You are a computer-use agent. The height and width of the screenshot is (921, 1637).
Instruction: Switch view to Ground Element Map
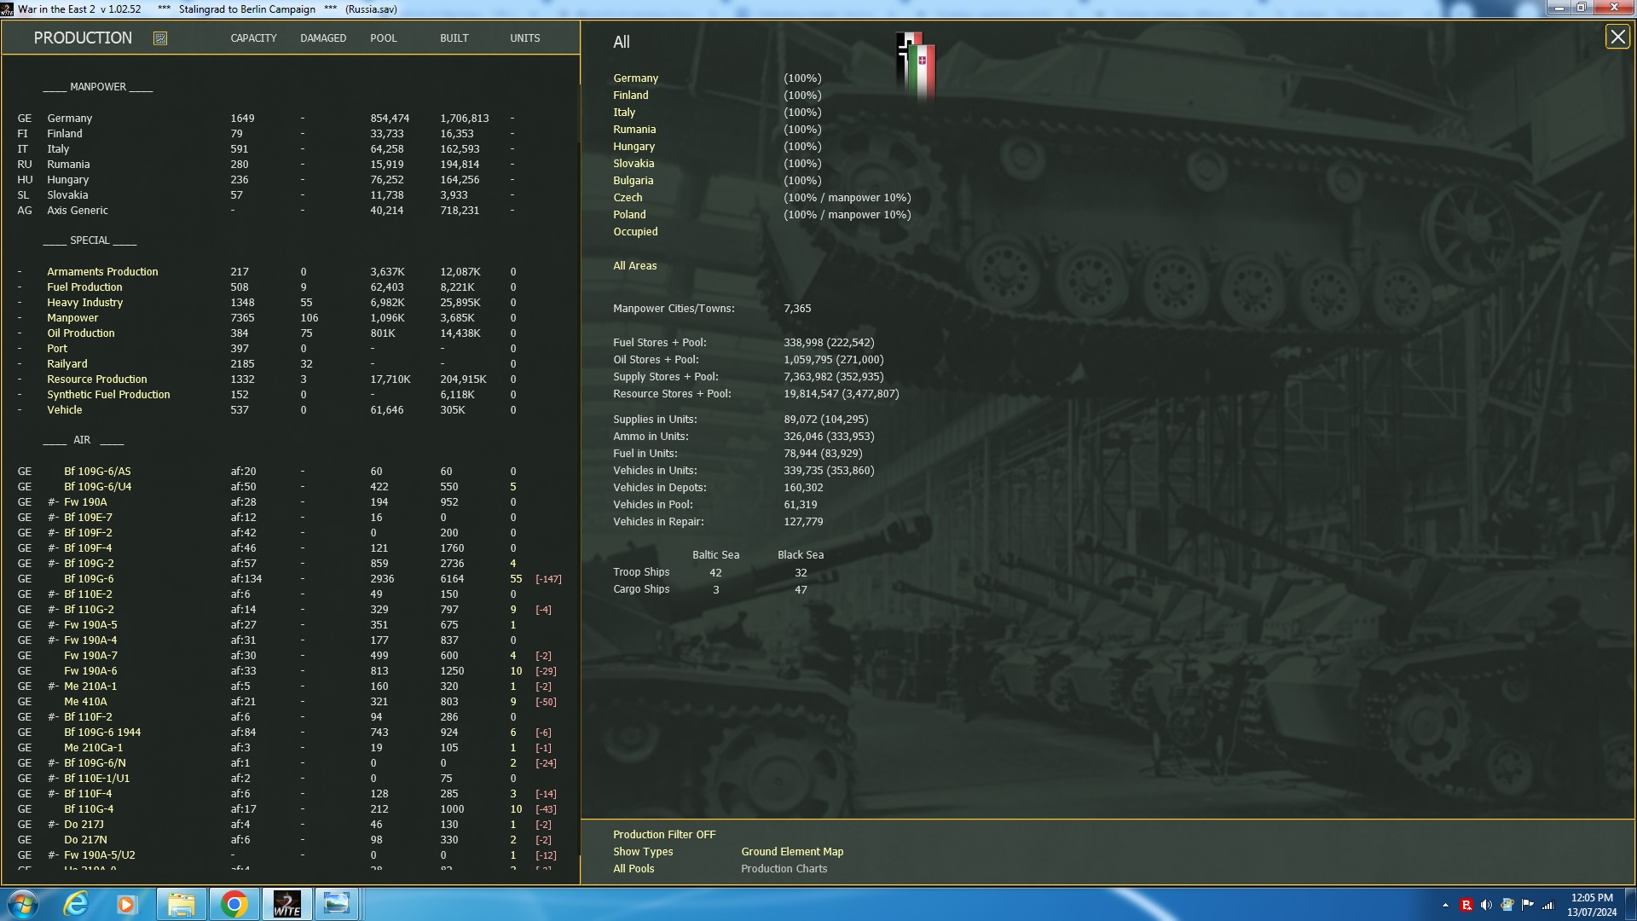pos(791,851)
